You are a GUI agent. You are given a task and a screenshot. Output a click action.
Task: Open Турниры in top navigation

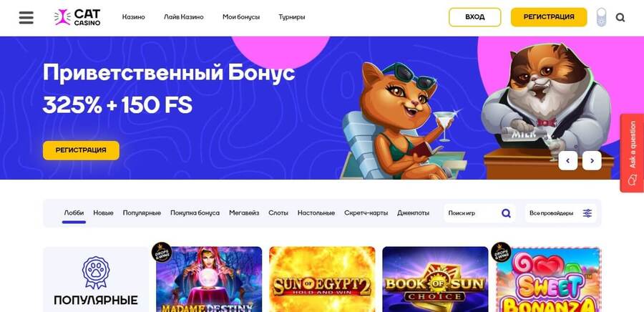(292, 17)
